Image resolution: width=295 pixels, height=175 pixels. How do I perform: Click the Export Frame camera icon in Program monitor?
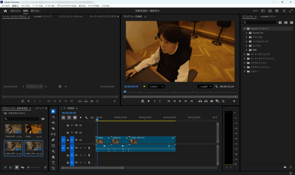(x=211, y=101)
